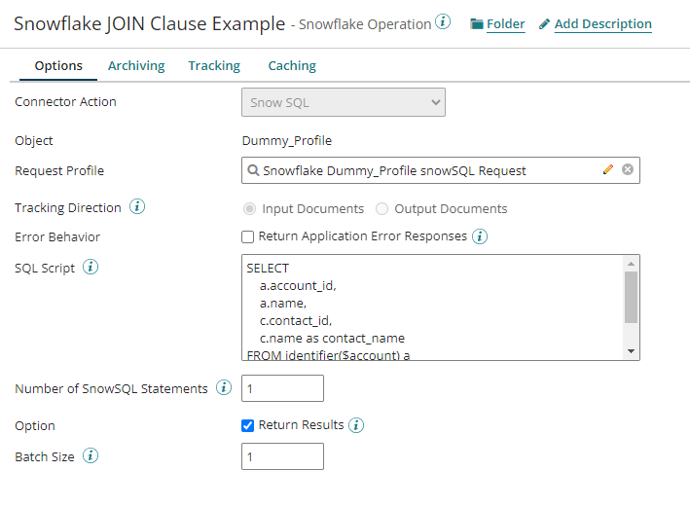Click the title Snowflake JOIN Clause Example
The image size is (690, 507).
coord(150,23)
